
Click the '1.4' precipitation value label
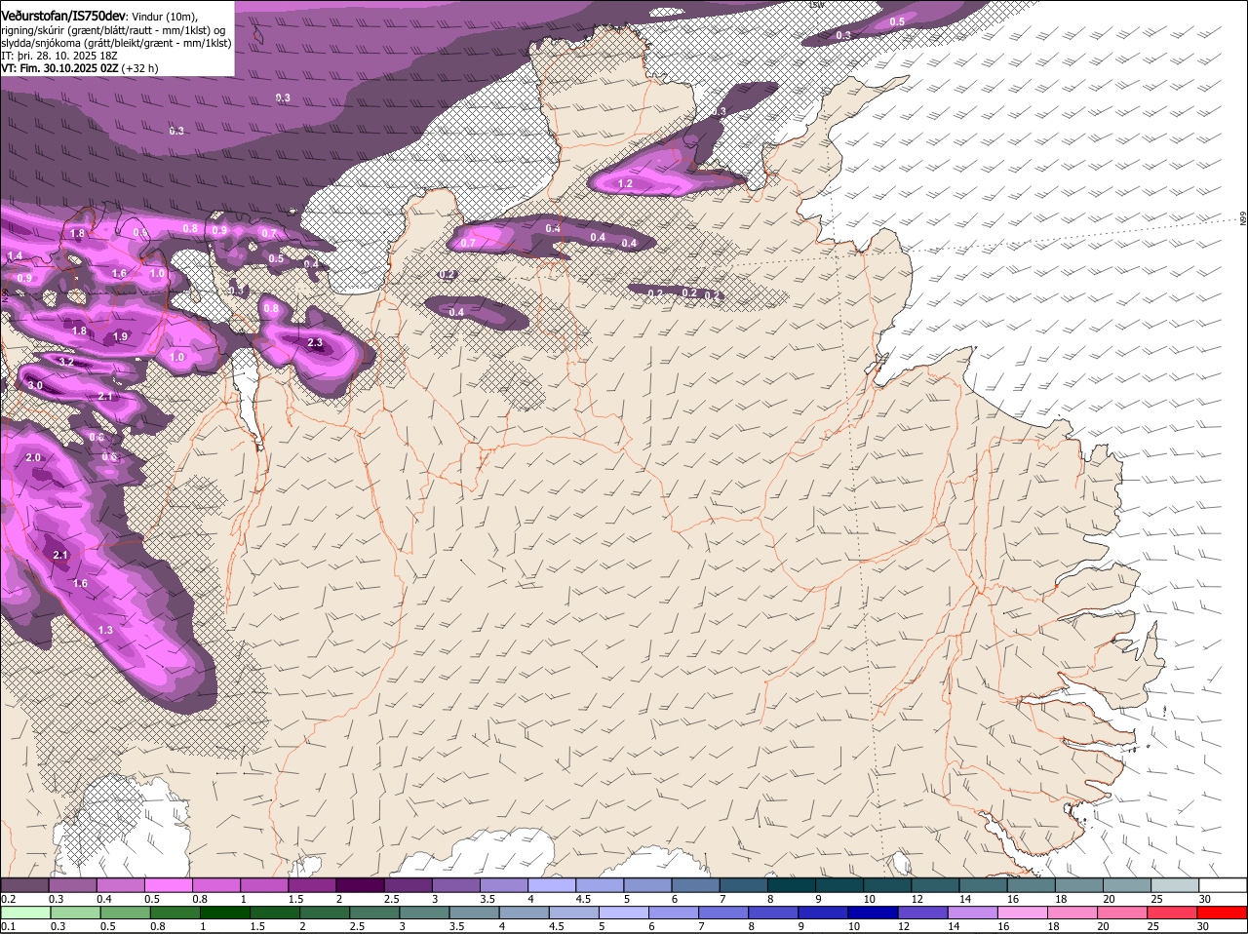pyautogui.click(x=15, y=255)
